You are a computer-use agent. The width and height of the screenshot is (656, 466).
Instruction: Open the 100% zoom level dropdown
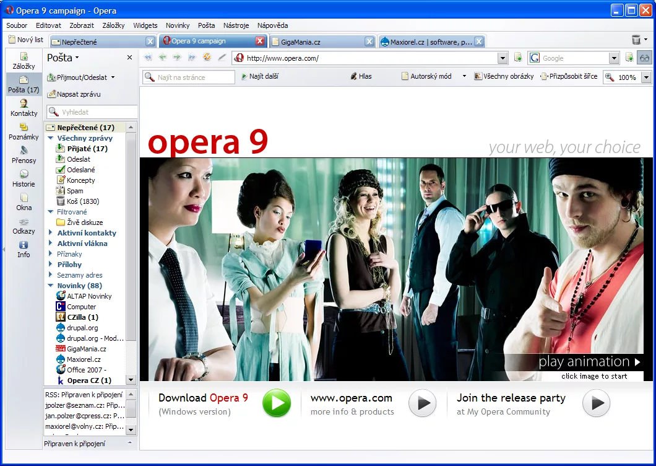pyautogui.click(x=646, y=77)
